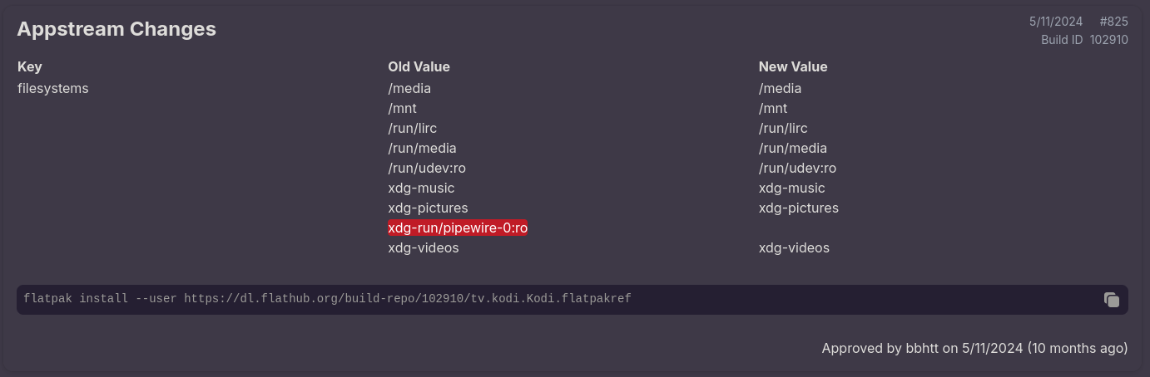Click /run/media in the Old Value column
This screenshot has width=1150, height=377.
pos(422,148)
